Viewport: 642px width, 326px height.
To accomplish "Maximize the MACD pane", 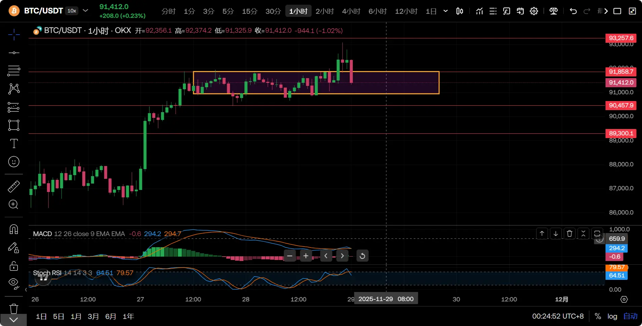I will (x=597, y=233).
